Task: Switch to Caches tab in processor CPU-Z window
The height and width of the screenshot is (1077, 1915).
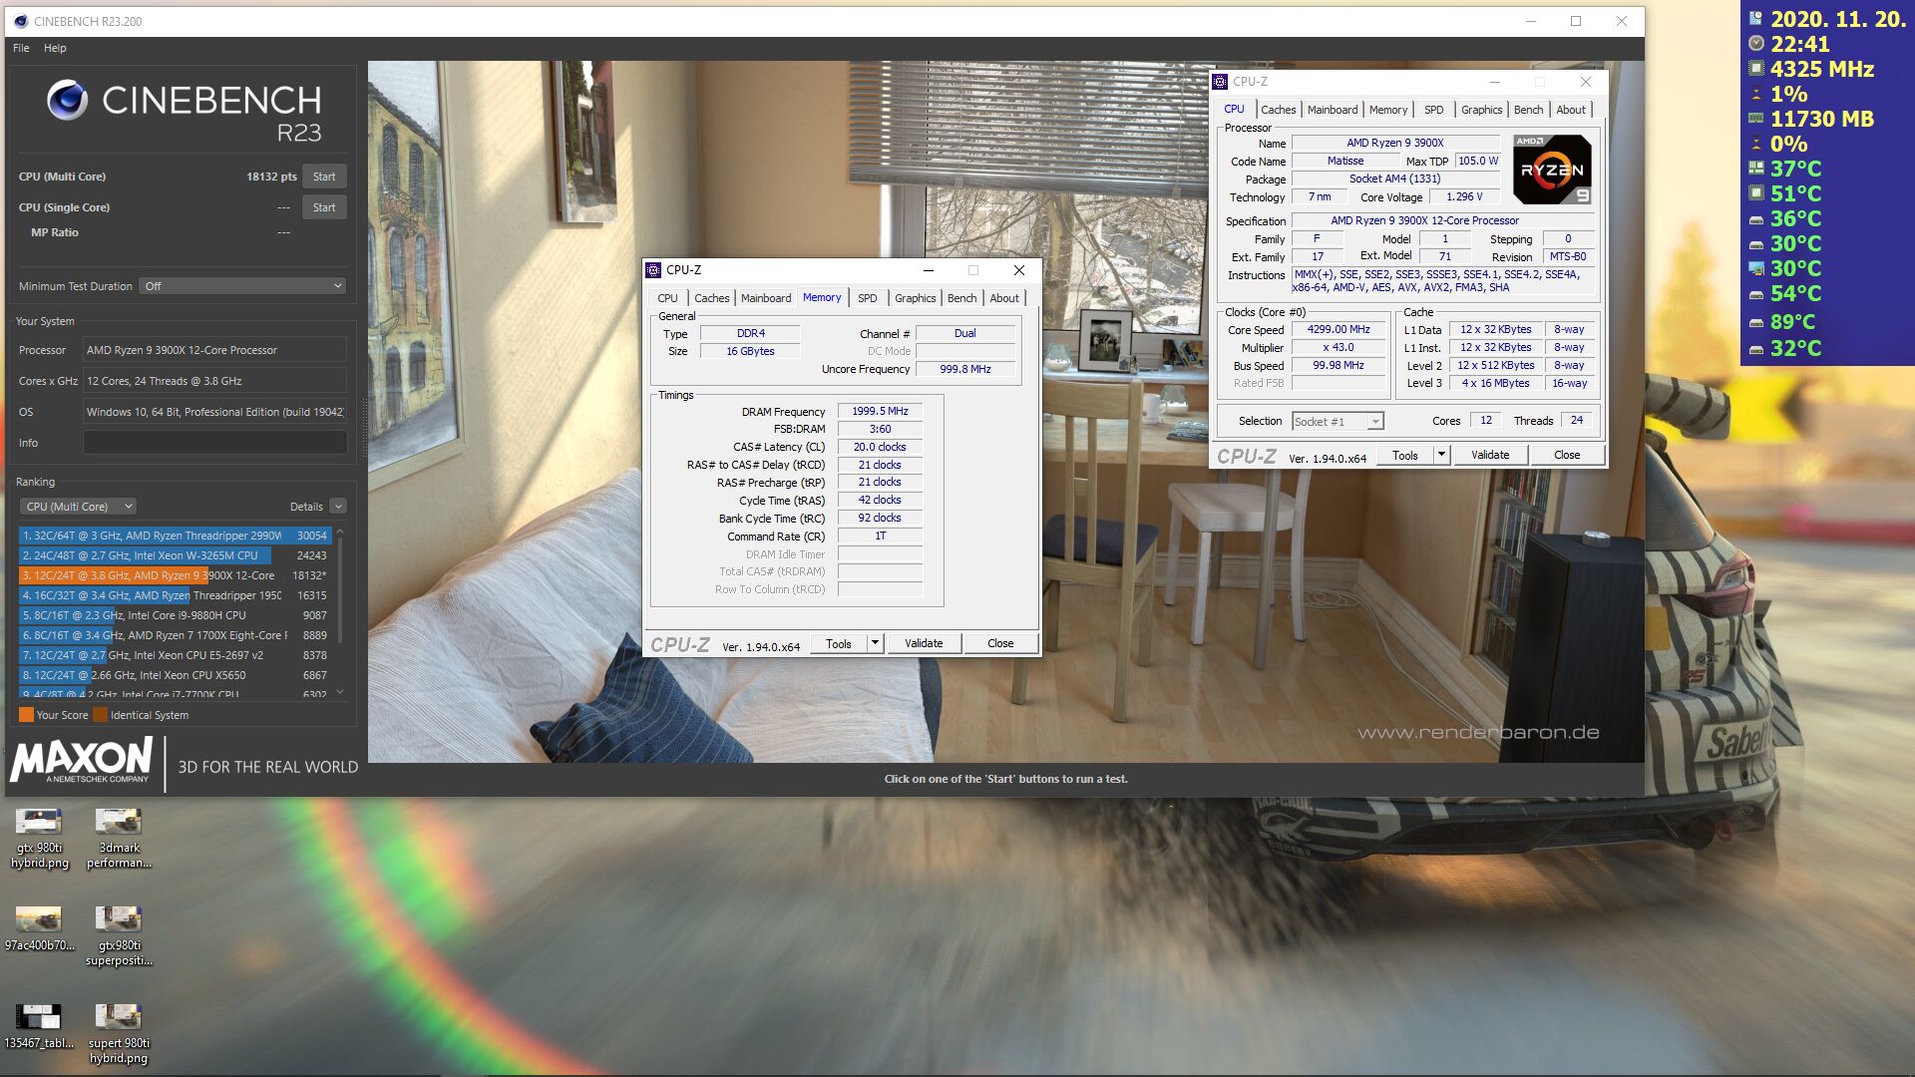Action: [x=1278, y=110]
